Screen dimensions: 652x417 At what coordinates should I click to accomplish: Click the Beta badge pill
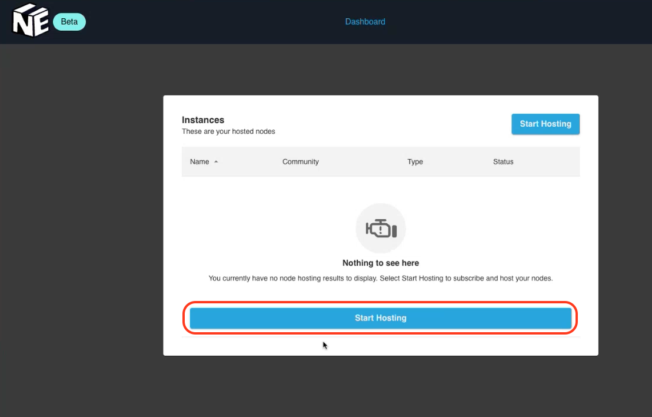(69, 21)
